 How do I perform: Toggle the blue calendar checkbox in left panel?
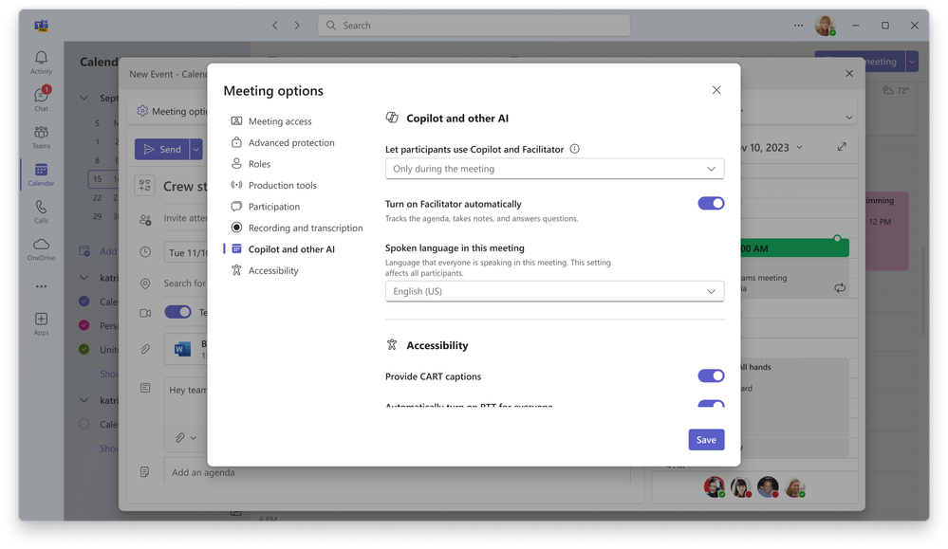pos(84,302)
